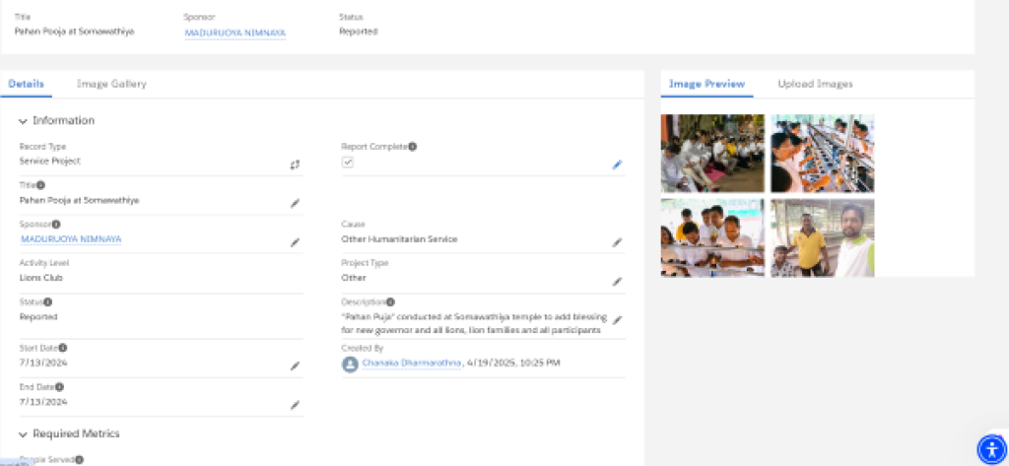
Task: Collapse the Information section
Action: (24, 121)
